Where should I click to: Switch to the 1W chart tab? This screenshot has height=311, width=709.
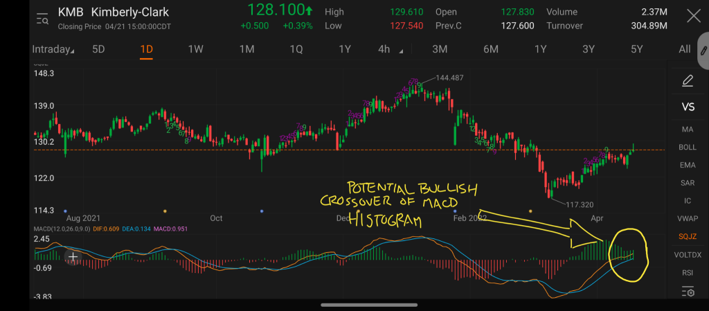(195, 49)
